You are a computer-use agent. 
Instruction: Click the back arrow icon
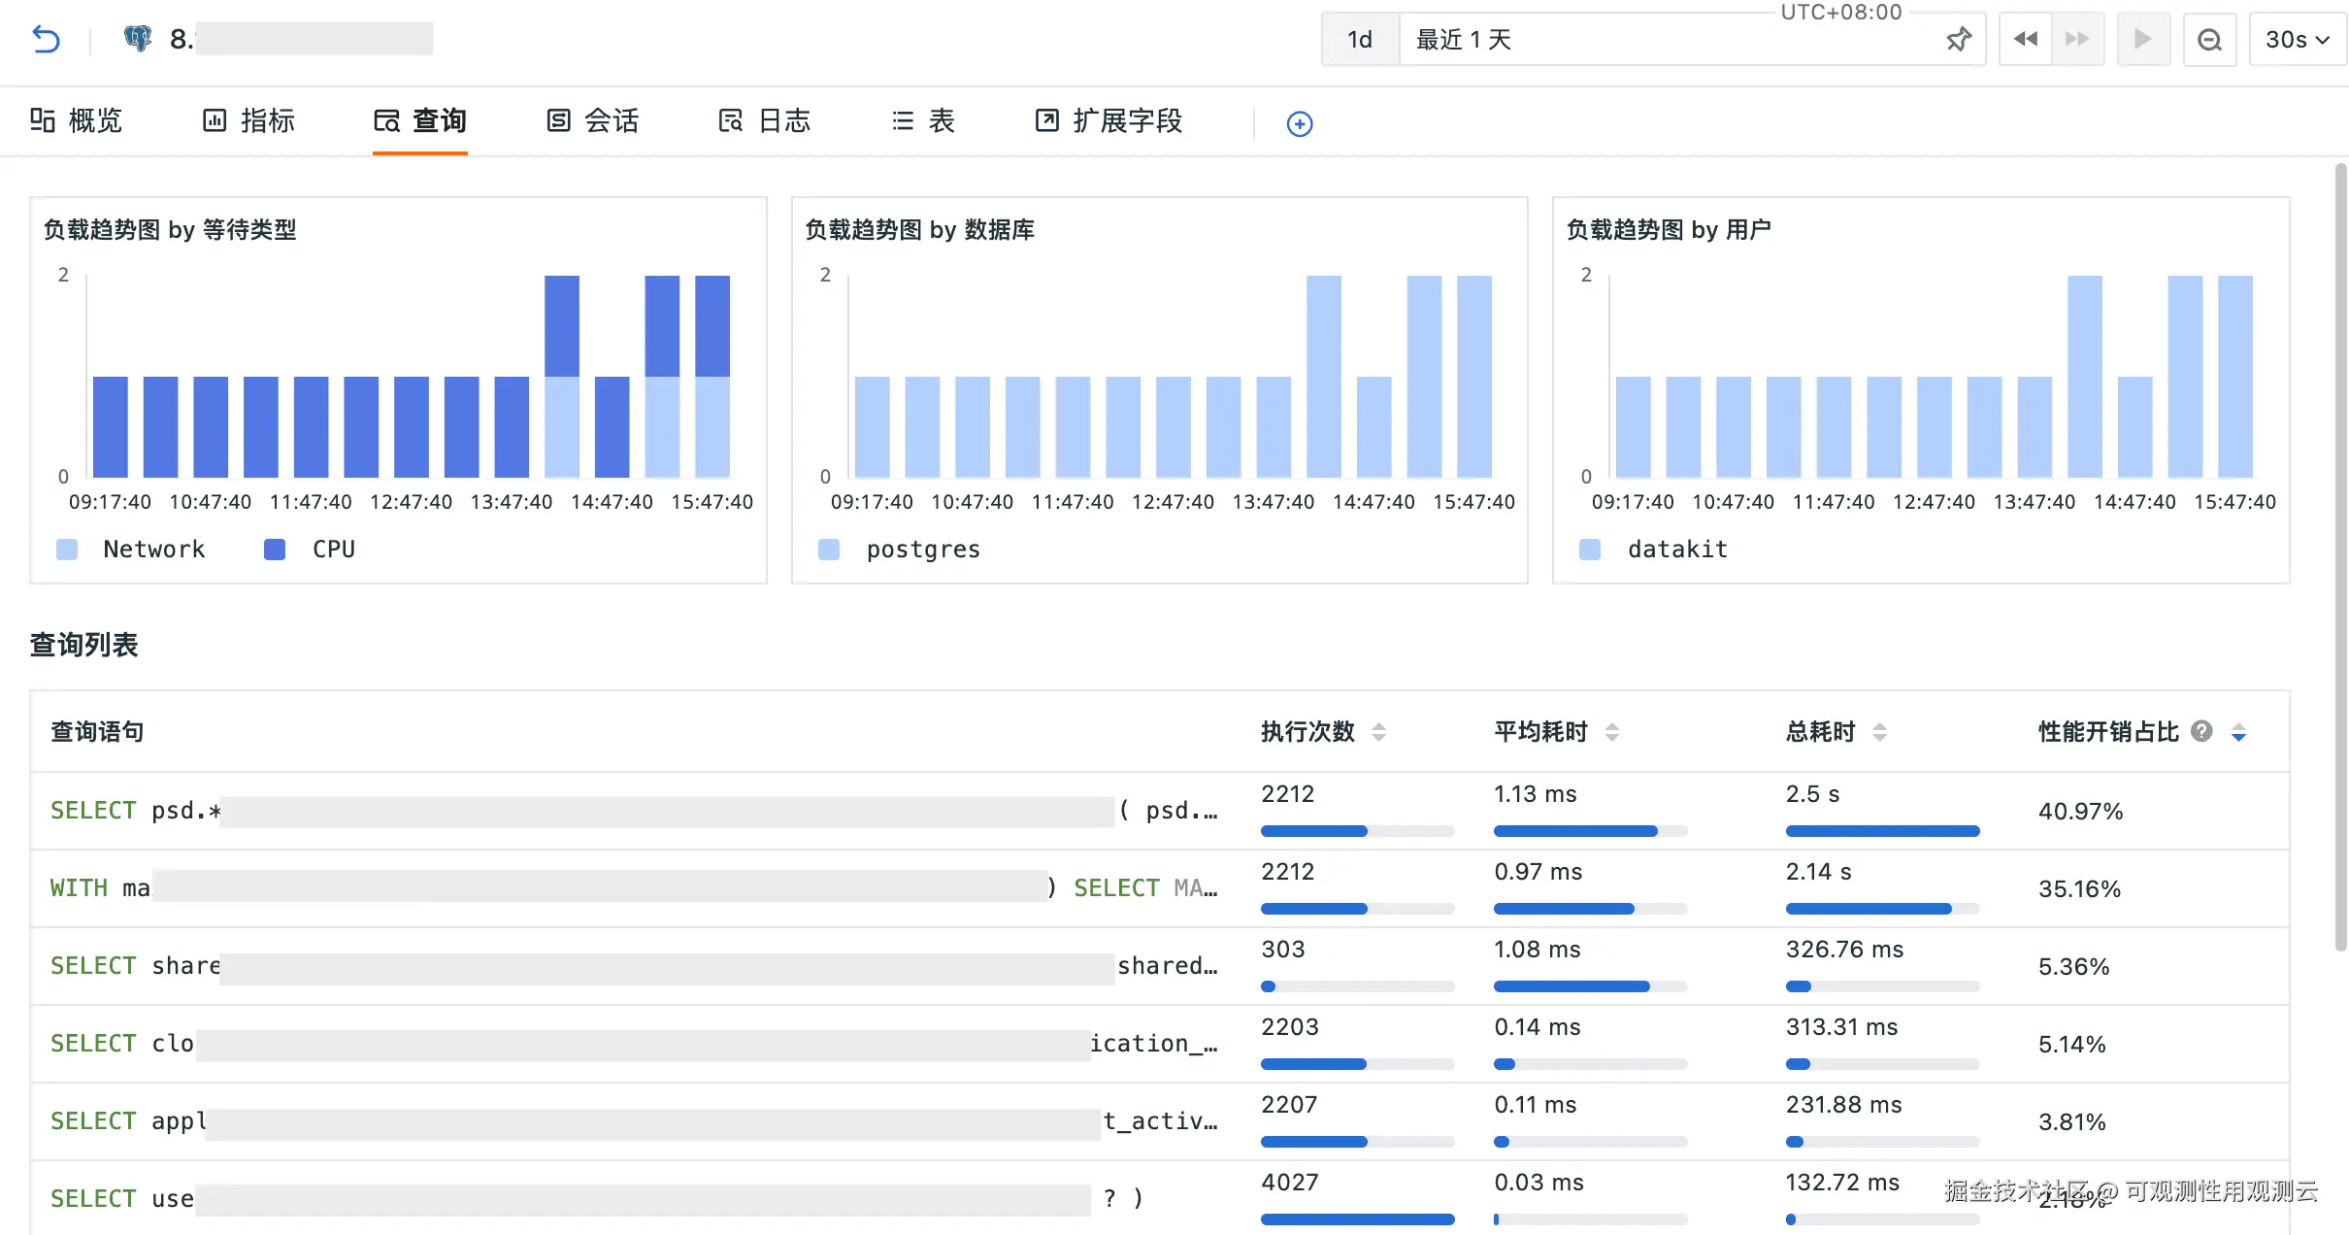[46, 40]
